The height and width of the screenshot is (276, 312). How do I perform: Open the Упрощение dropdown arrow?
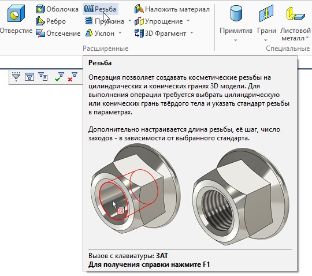point(188,20)
